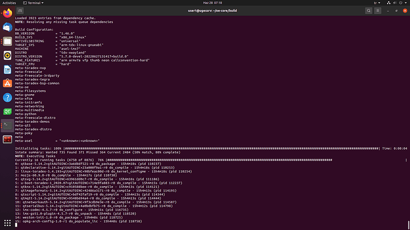Open Firefox from the dock

tap(7, 13)
